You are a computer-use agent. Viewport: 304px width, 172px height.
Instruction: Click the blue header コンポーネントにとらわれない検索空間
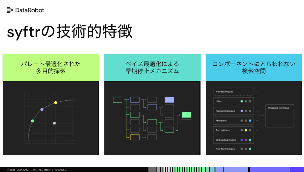(x=254, y=67)
